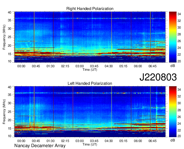Image resolution: width=184 pixels, height=149 pixels.
Task: Click the 06:45 time tick on the Left Handed plot
Action: point(152,141)
